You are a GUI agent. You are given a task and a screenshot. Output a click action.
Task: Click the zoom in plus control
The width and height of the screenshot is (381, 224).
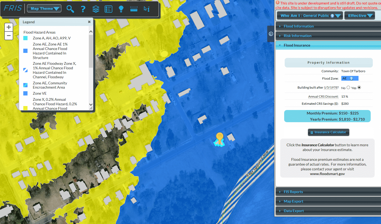coord(9,27)
